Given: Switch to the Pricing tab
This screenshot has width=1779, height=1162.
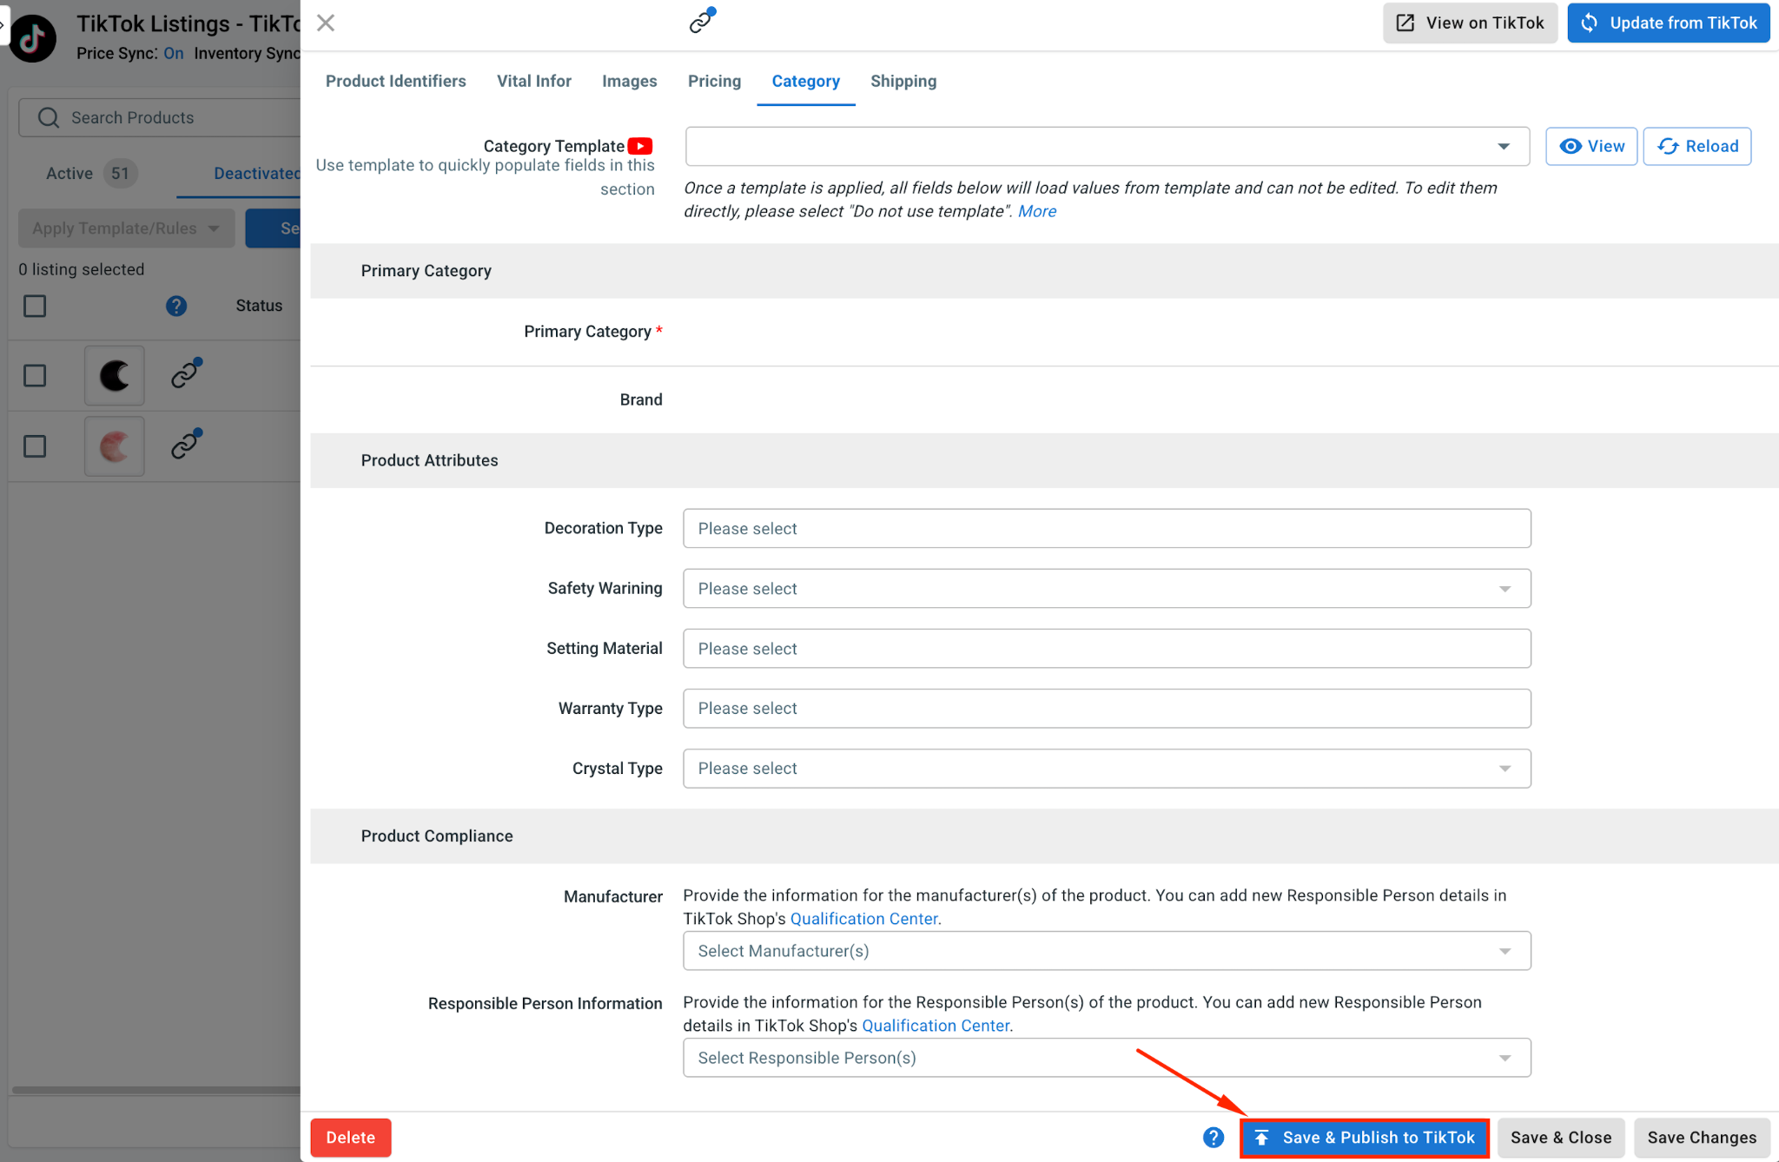Looking at the screenshot, I should pos(714,81).
